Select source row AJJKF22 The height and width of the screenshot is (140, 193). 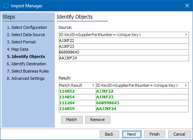(x=124, y=40)
